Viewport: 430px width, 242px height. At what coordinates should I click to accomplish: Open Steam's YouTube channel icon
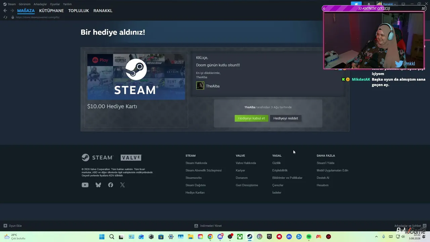point(85,185)
